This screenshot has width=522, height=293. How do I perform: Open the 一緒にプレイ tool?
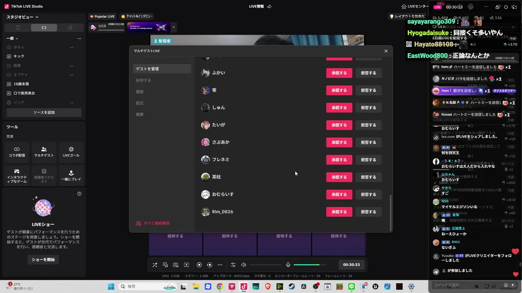pyautogui.click(x=71, y=176)
